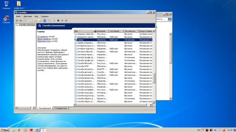
Task: Sort by the Имя column header
Action: tap(84, 31)
